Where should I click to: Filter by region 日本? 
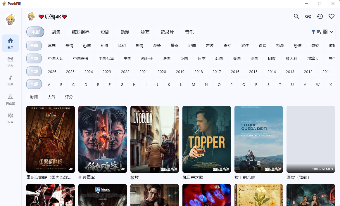(x=202, y=58)
